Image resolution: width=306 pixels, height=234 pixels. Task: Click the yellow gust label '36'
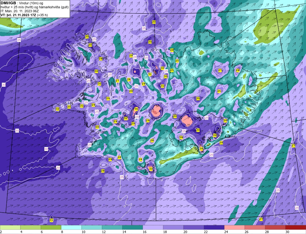pyautogui.click(x=201, y=149)
